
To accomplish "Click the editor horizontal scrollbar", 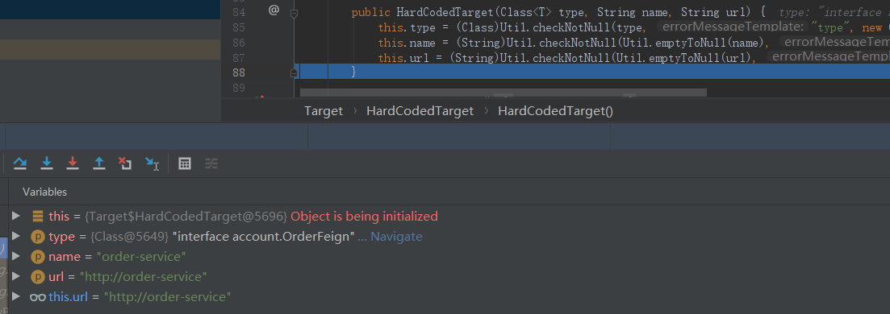I will pyautogui.click(x=503, y=92).
